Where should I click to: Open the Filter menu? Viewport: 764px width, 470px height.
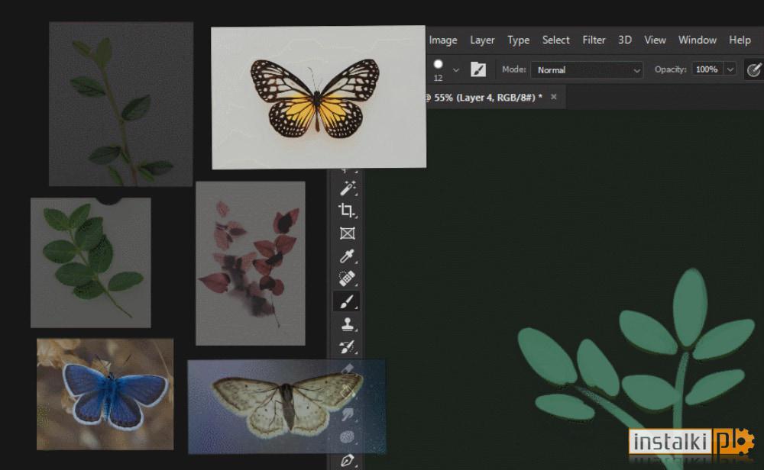(x=594, y=40)
